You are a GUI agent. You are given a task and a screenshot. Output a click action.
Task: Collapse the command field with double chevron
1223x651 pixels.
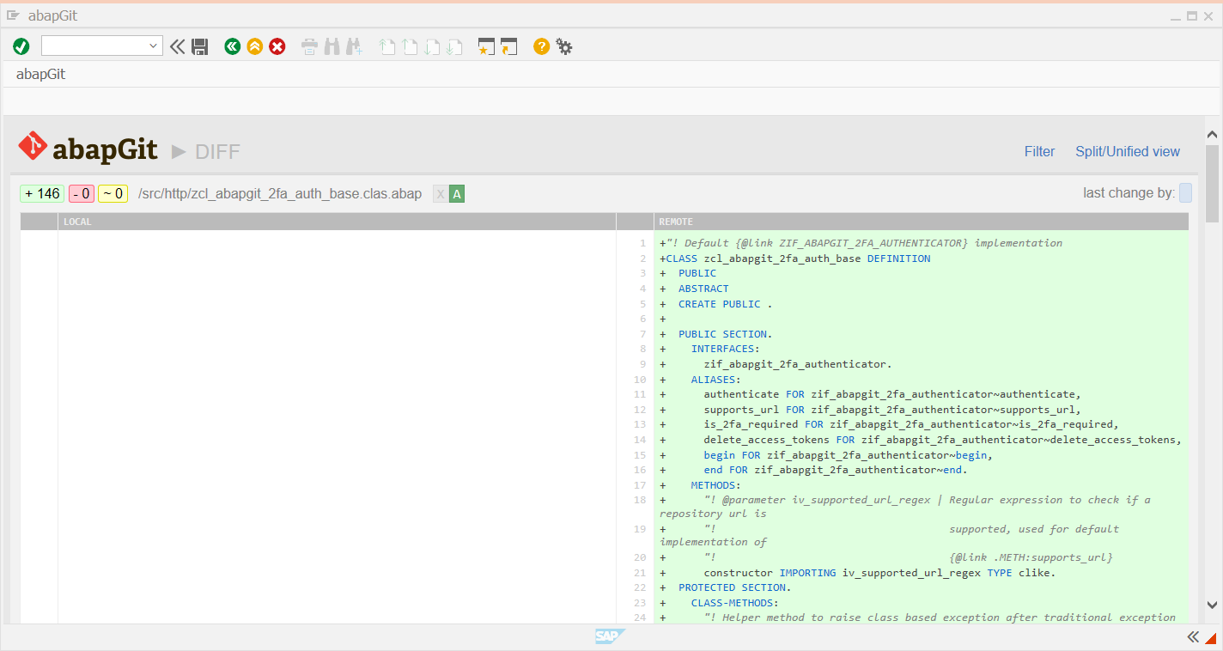click(x=177, y=46)
